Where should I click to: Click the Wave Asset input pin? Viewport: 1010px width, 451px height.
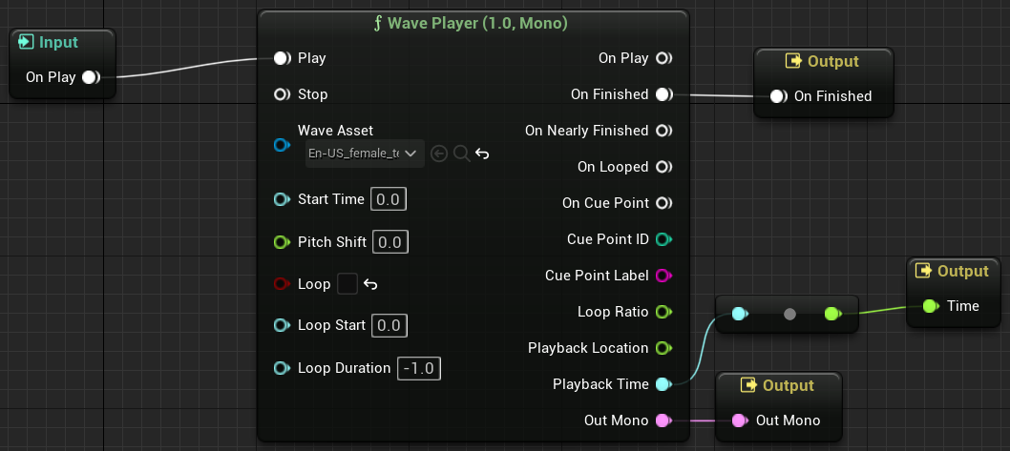click(281, 145)
